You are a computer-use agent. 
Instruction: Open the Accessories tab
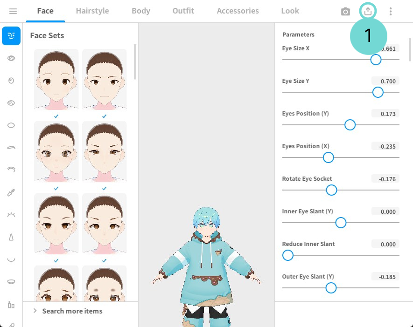(x=238, y=11)
